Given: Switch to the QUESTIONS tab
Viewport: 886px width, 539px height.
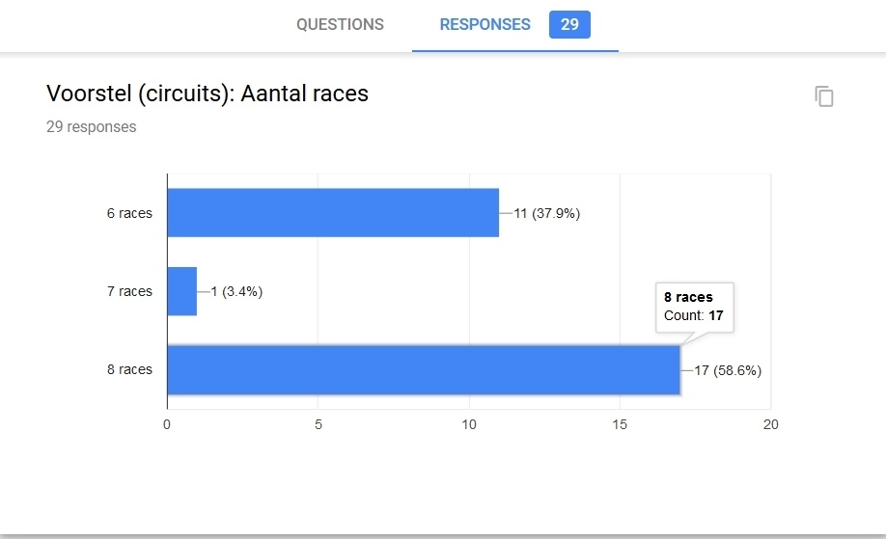Looking at the screenshot, I should [340, 25].
